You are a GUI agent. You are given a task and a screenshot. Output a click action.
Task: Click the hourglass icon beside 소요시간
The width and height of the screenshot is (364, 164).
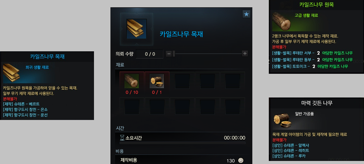coord(122,138)
